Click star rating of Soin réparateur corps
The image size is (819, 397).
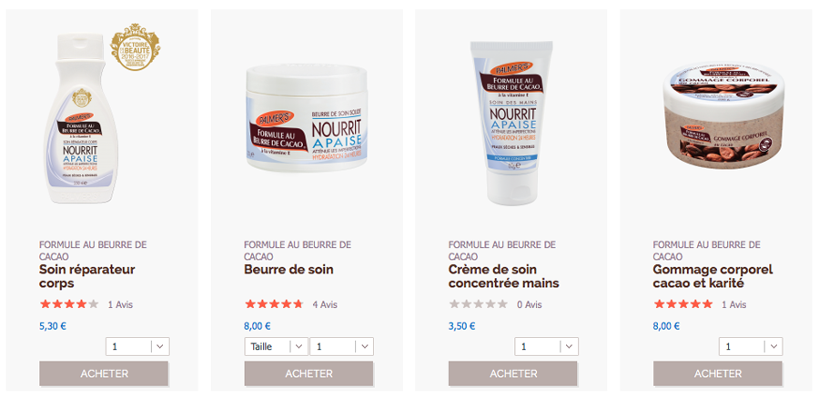coord(69,304)
